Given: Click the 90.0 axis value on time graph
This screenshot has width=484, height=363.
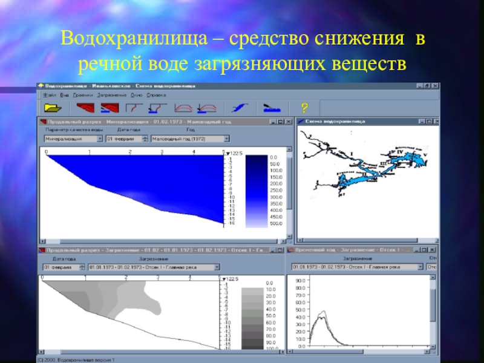Looking at the screenshot, I should [x=300, y=281].
